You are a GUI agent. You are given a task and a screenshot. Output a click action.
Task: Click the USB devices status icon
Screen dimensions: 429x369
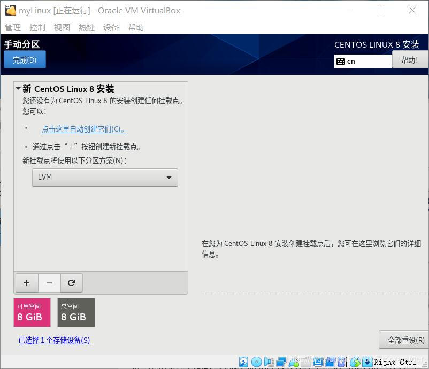(294, 362)
